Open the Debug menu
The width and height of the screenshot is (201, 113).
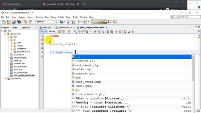[53, 17]
